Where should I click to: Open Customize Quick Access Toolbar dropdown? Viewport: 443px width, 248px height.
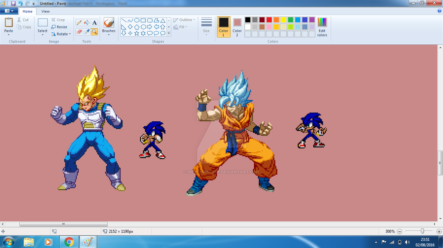34,3
